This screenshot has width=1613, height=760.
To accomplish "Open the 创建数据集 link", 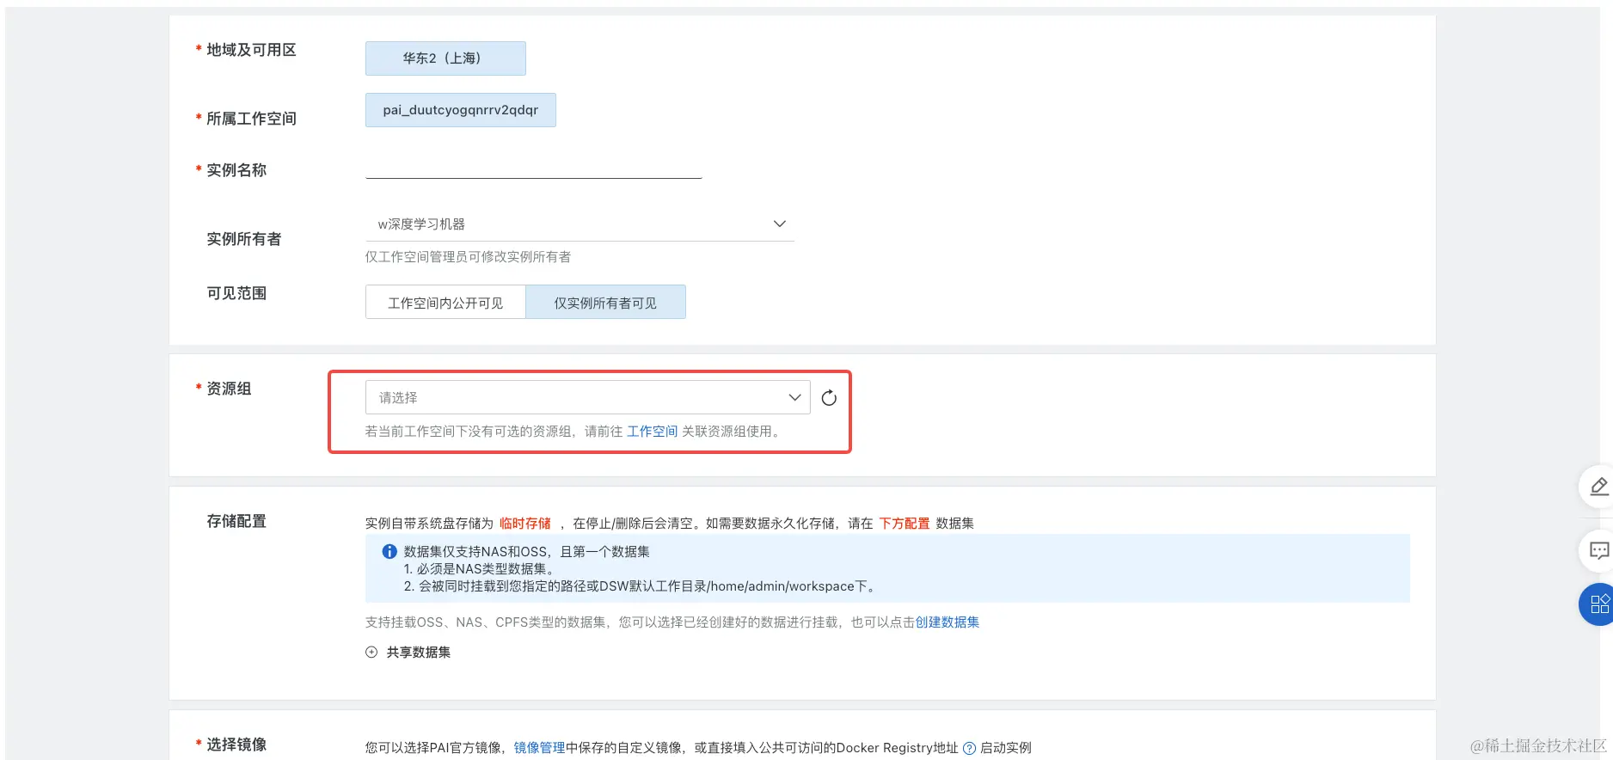I will tap(948, 622).
